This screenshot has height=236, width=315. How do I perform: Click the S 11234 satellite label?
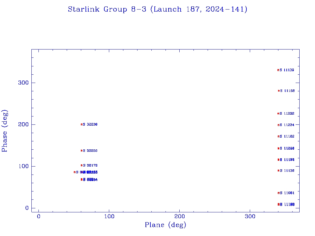[287, 125]
